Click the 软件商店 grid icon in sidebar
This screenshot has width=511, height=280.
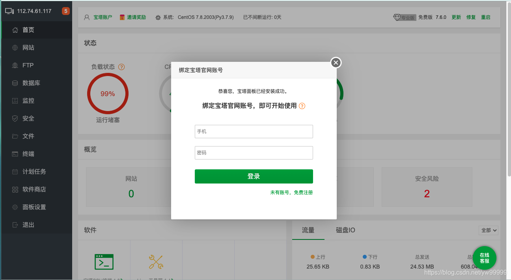(15, 189)
